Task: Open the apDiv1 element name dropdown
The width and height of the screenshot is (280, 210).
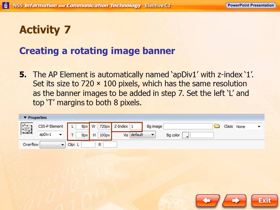Action: (50, 134)
